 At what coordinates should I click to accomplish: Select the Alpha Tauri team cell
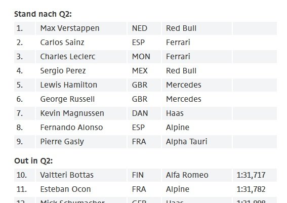point(197,142)
